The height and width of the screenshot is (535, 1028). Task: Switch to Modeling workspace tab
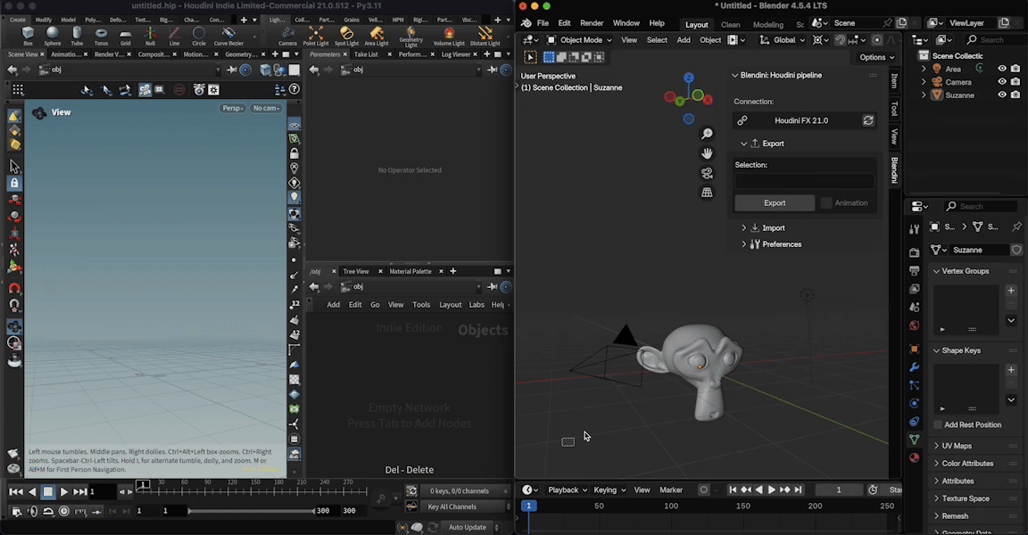(767, 25)
